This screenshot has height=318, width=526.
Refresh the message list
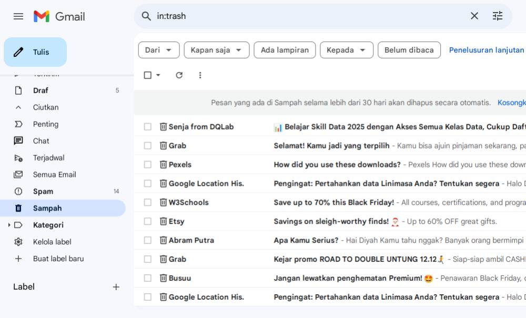tap(179, 75)
